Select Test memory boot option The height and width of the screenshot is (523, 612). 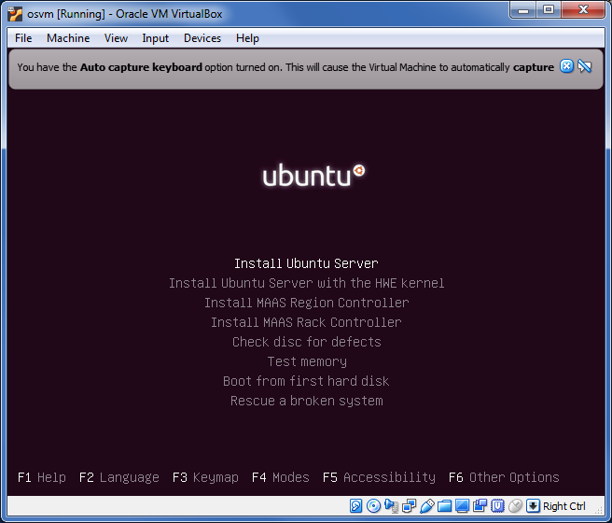click(307, 361)
